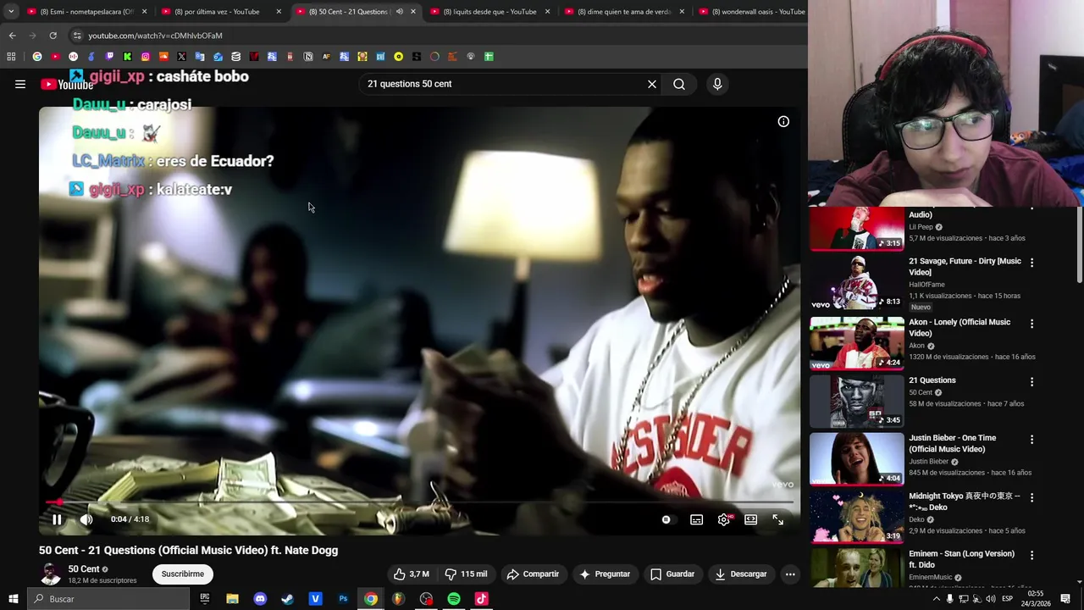Open 21 Savage, Future - Dirty title

pos(965,266)
